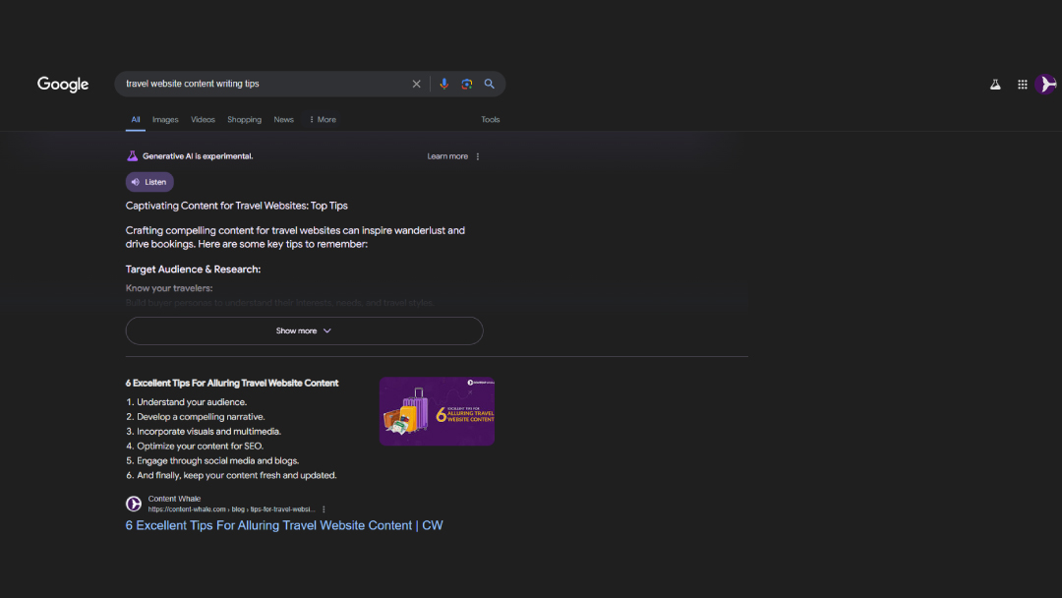Submit search with magnifier icon
The height and width of the screenshot is (598, 1062).
pyautogui.click(x=489, y=84)
